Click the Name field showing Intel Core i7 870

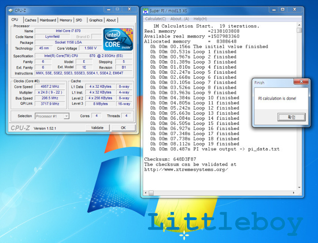click(x=68, y=31)
